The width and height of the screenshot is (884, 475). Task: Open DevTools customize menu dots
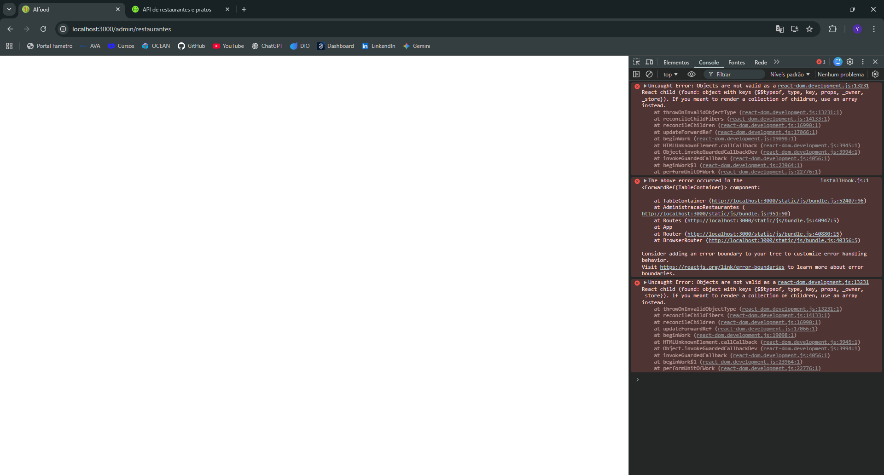click(863, 62)
